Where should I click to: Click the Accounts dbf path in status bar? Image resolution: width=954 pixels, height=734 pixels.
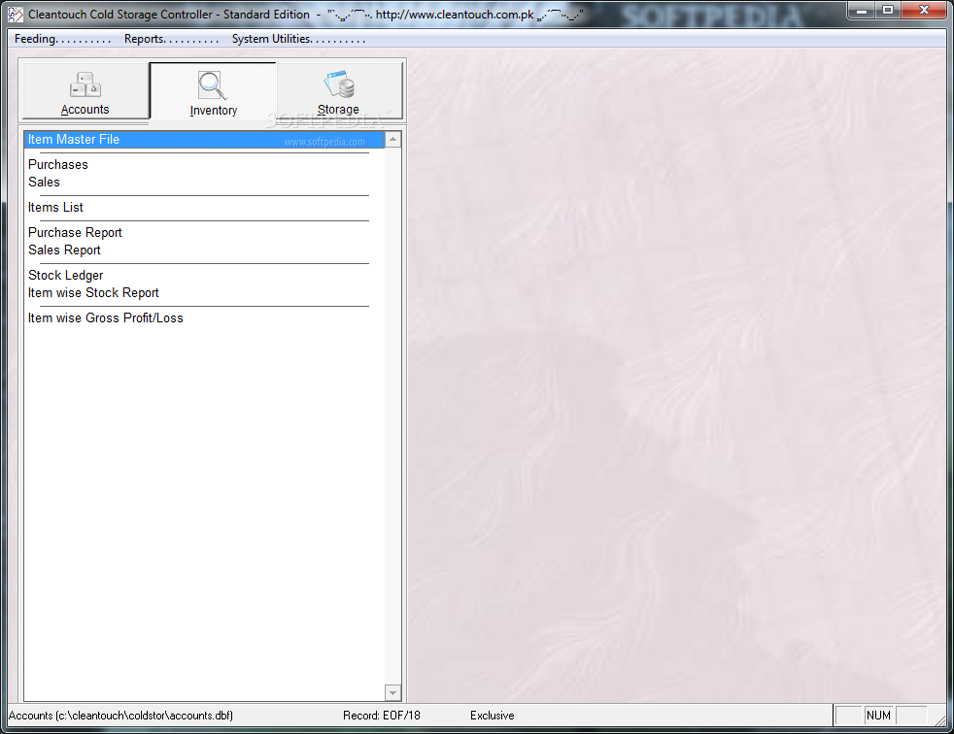pos(120,716)
